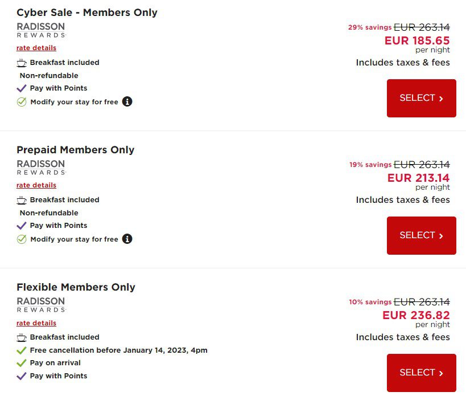Image resolution: width=466 pixels, height=404 pixels.
Task: Click the Radisson Rewards logo under Flexible Members Only
Action: 41,304
